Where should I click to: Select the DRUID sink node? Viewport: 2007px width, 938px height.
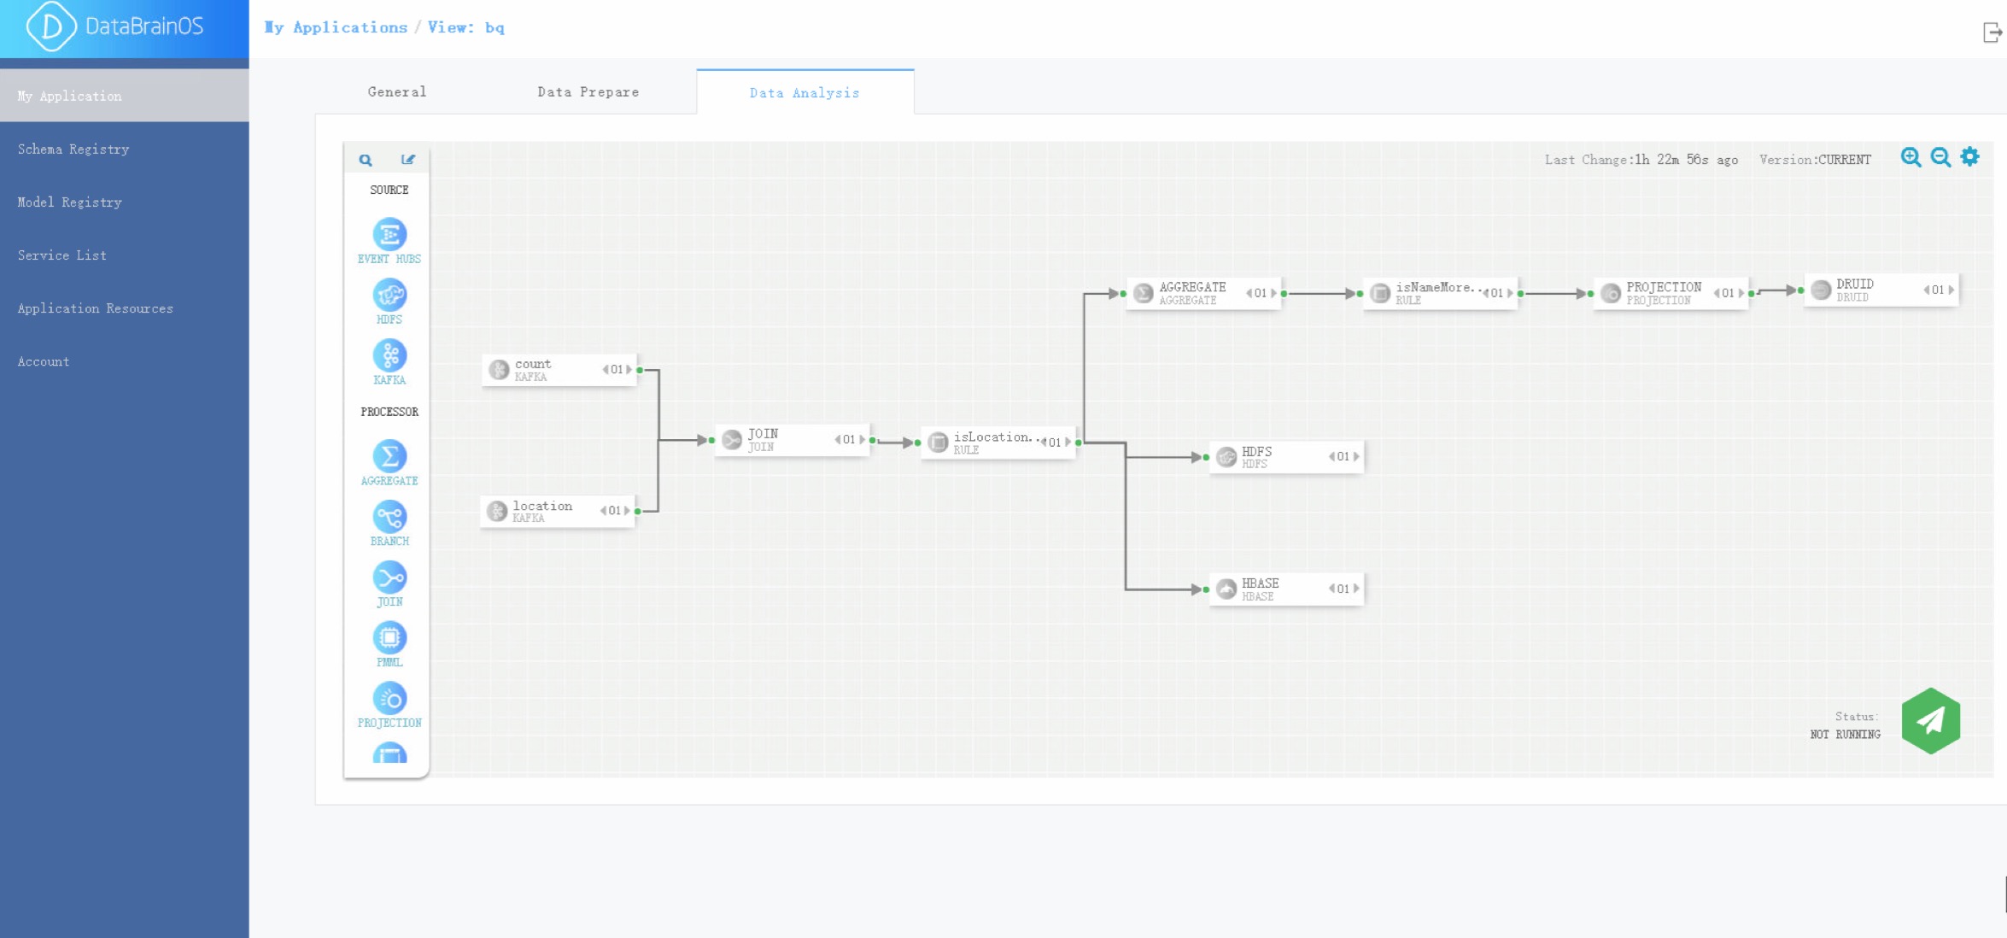[1881, 290]
